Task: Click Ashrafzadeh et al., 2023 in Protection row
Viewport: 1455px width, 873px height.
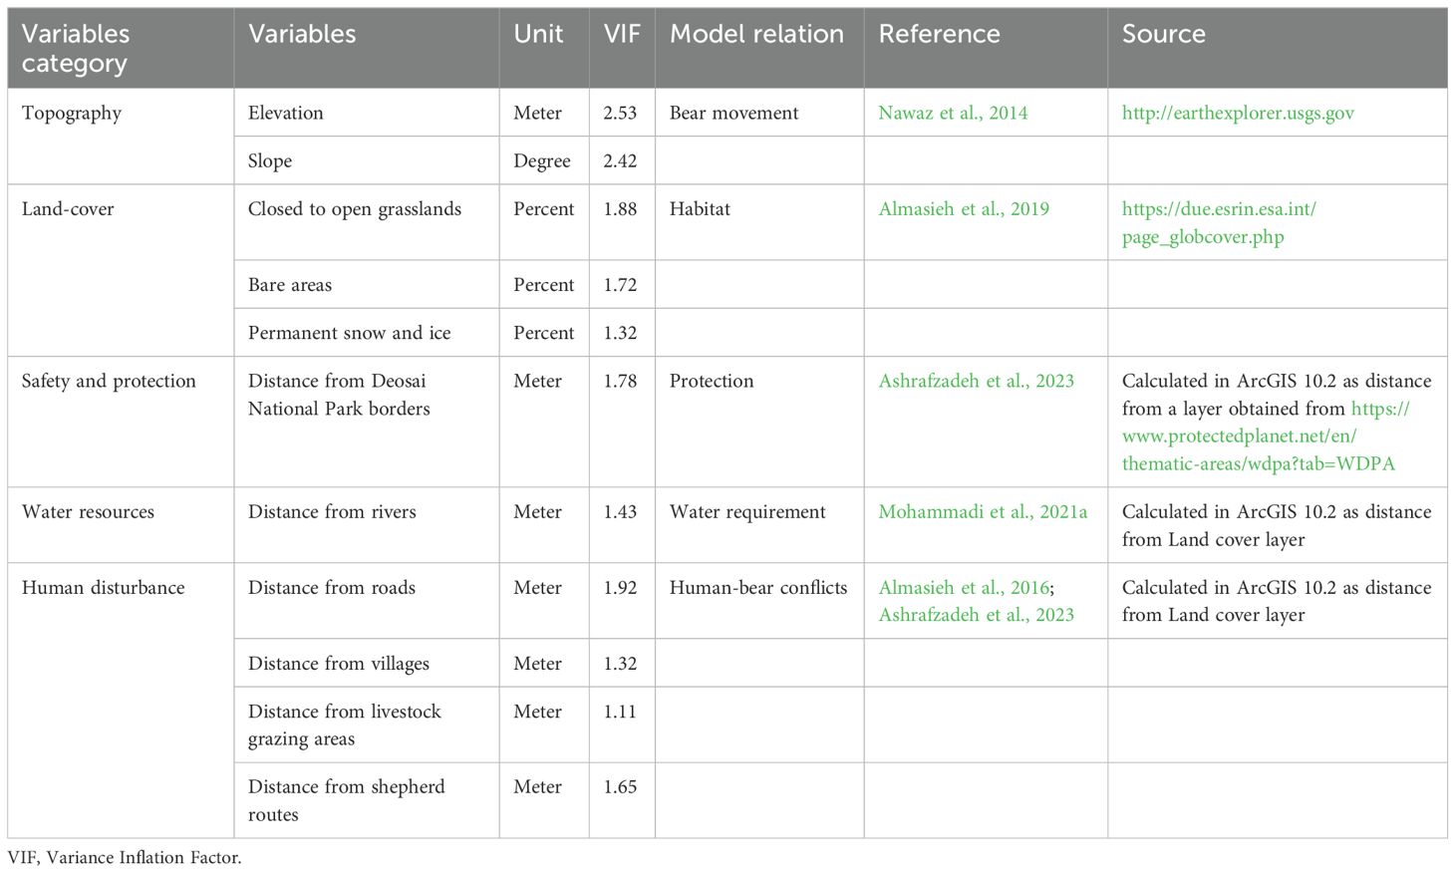Action: pyautogui.click(x=976, y=381)
